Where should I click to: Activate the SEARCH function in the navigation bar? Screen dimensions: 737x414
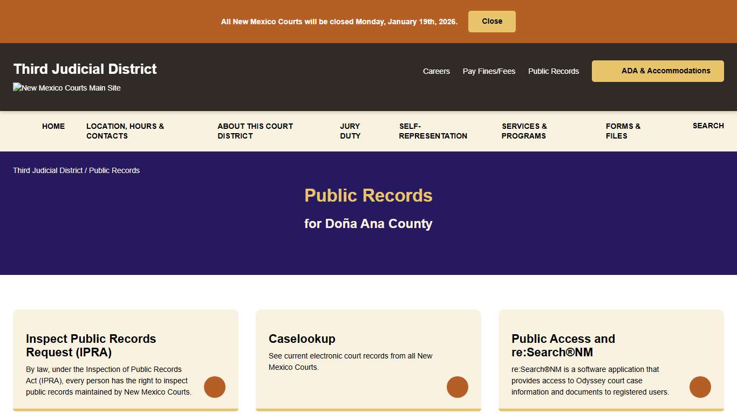[x=708, y=126]
